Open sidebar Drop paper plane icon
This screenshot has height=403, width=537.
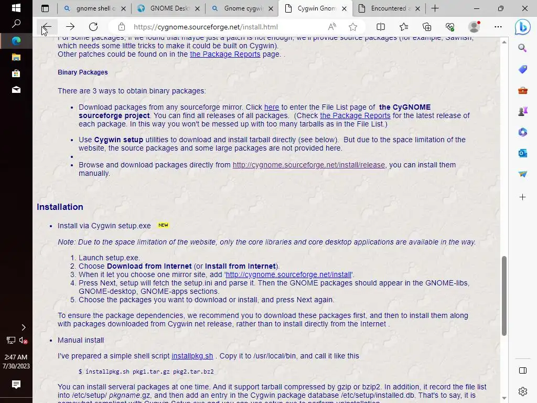click(522, 174)
